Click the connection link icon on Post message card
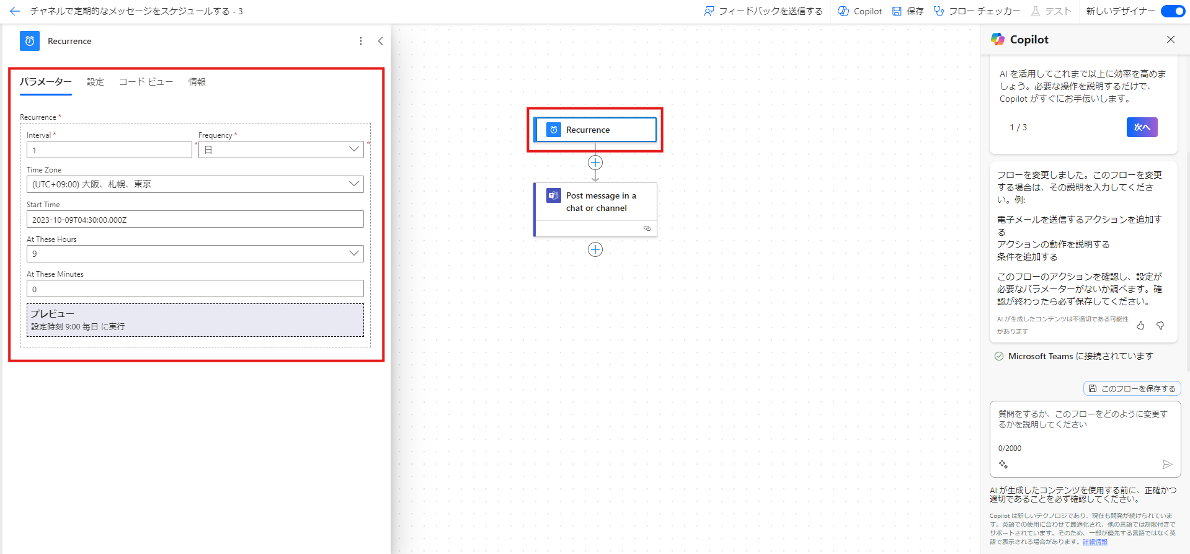 click(x=647, y=228)
